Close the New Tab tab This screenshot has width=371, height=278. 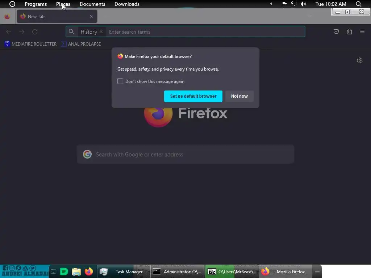pos(91,16)
